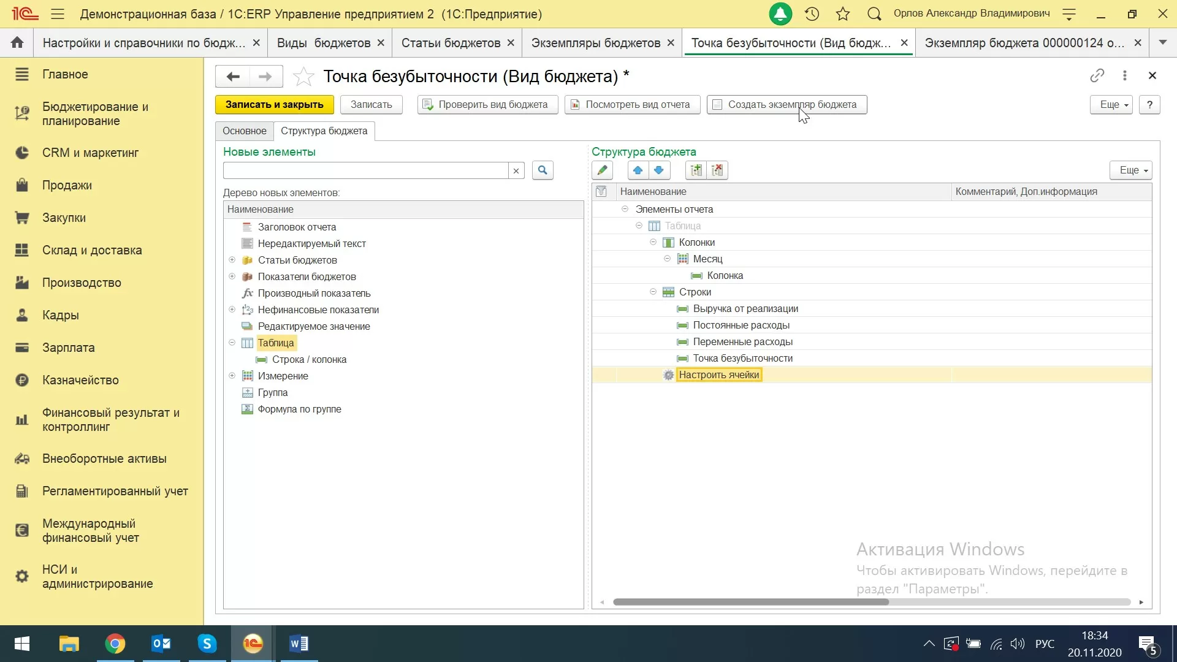Click the search magnifier next to input
The height and width of the screenshot is (662, 1177).
point(543,170)
